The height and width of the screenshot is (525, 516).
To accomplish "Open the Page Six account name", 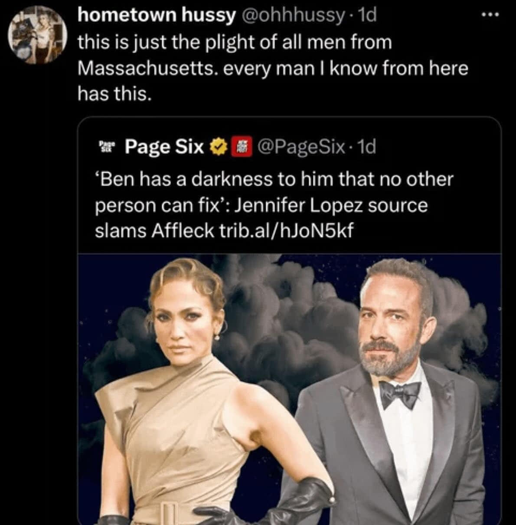I will (164, 147).
